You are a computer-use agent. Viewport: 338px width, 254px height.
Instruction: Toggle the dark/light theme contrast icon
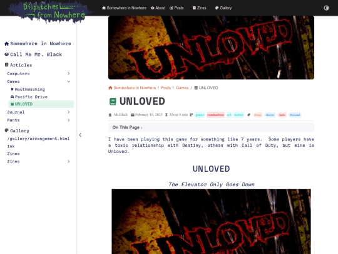[326, 8]
